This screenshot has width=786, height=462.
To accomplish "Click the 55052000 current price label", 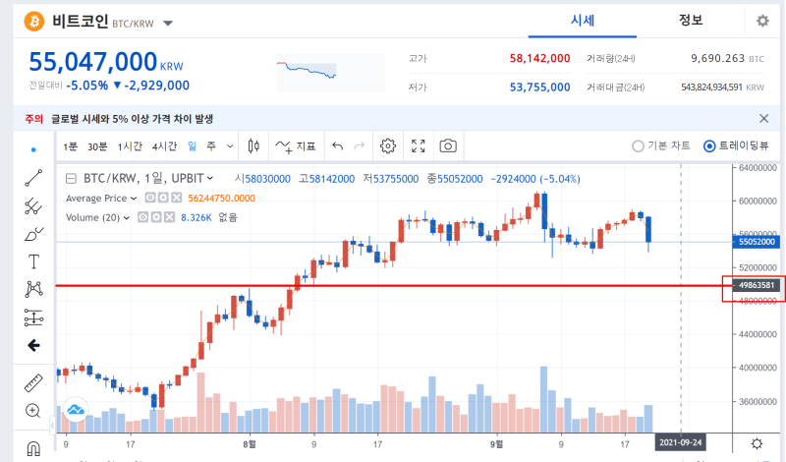I will (x=757, y=242).
